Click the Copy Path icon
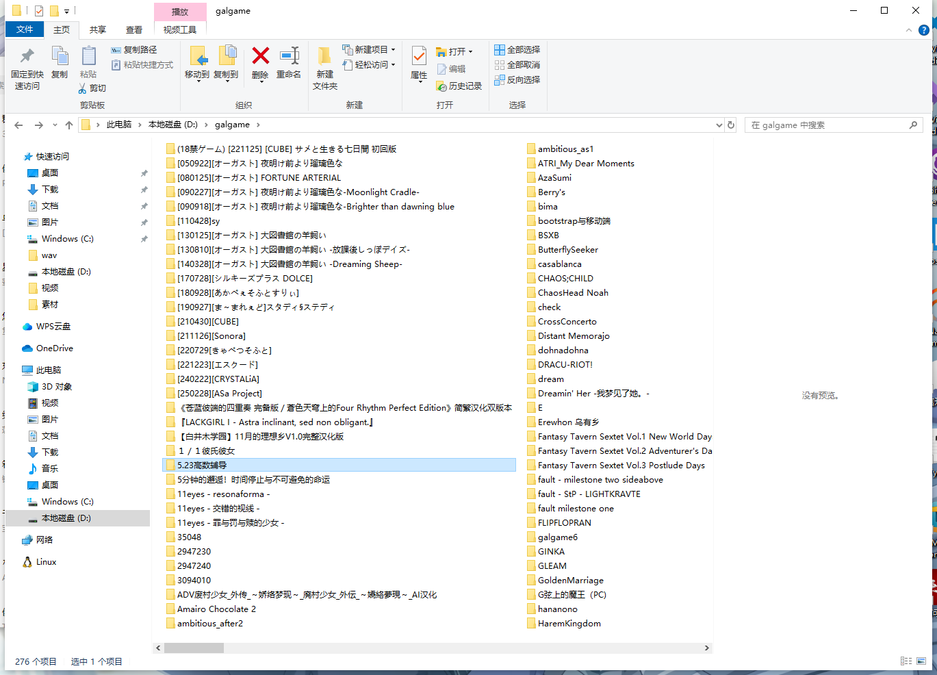Viewport: 937px width, 675px height. tap(116, 50)
